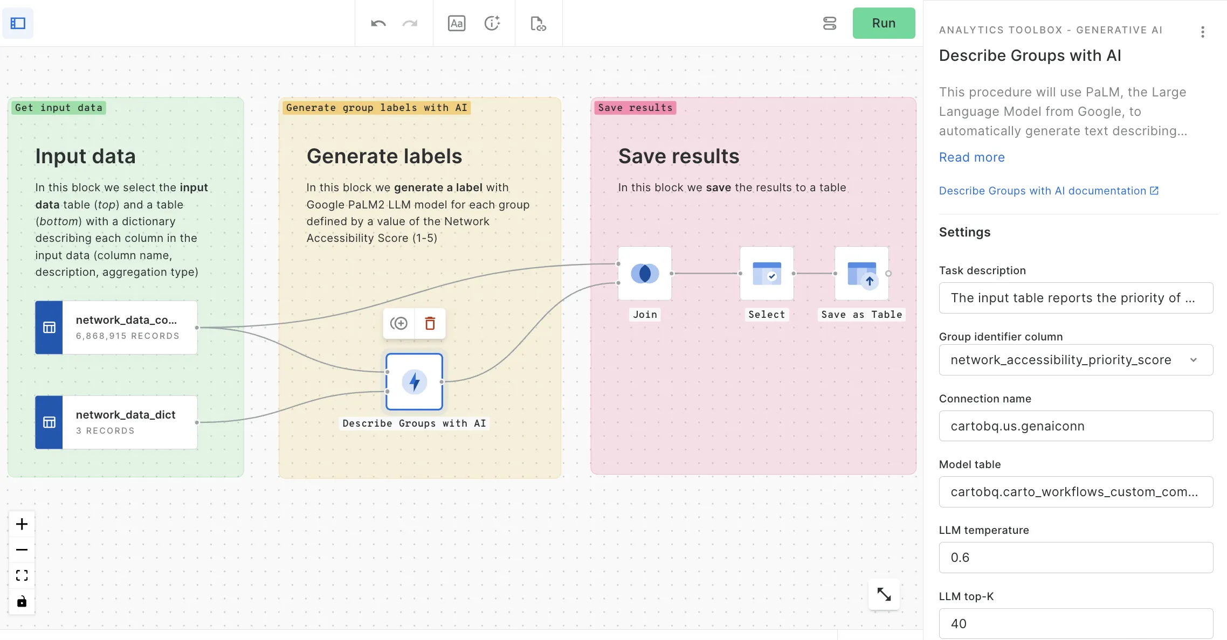Screen dimensions: 1227x640
Task: Toggle the left sidebar panel
Action: (x=18, y=23)
